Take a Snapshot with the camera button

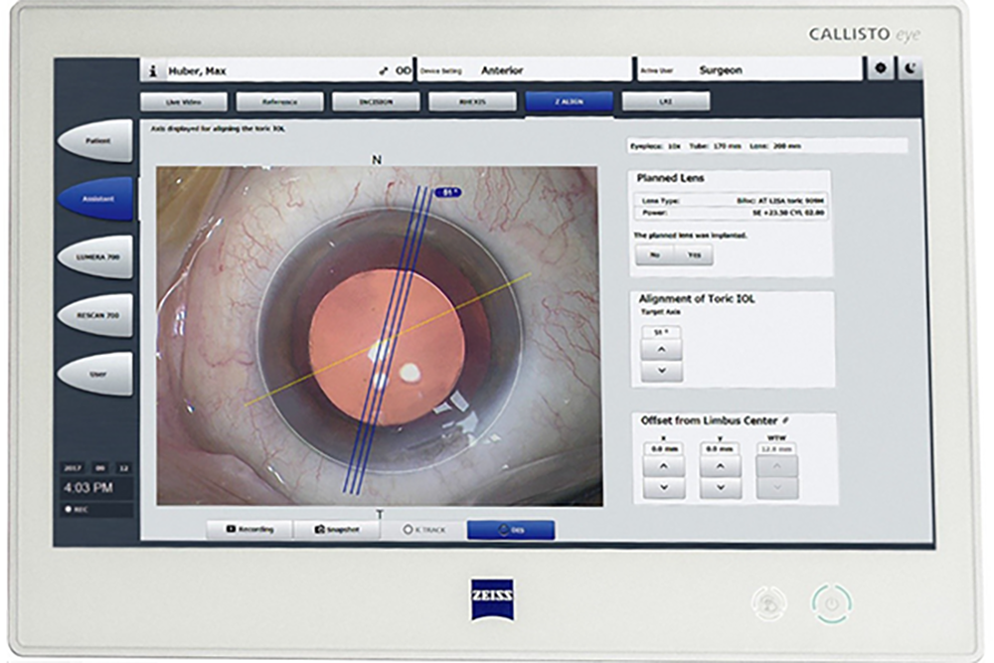point(334,530)
